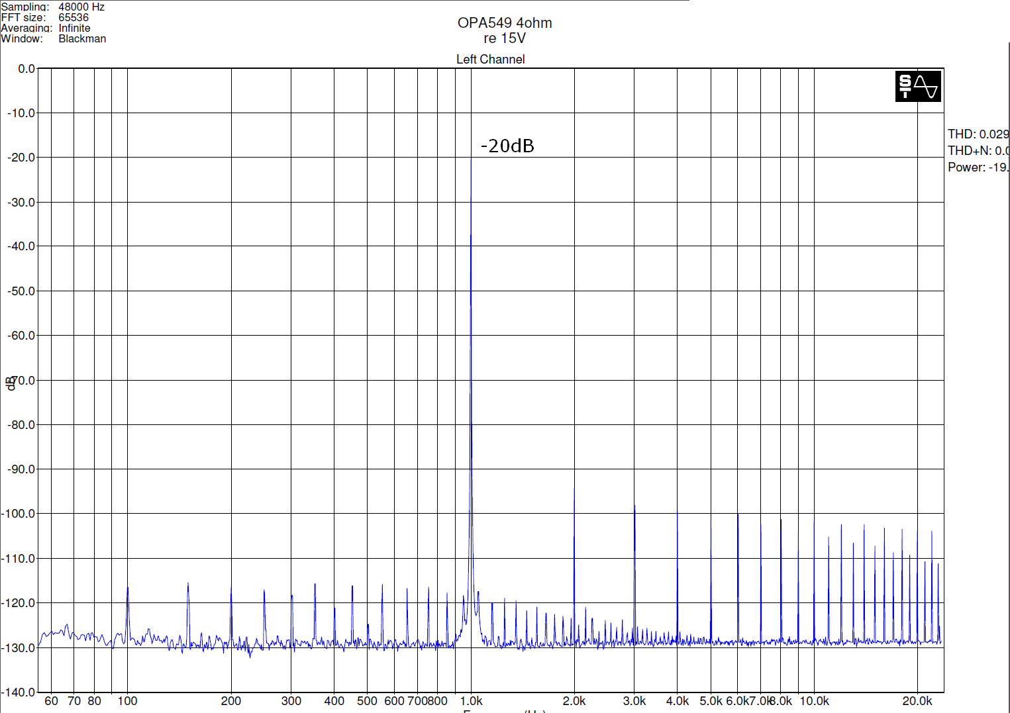Click the '-90.0' y-axis label
The image size is (1010, 713).
(x=21, y=469)
